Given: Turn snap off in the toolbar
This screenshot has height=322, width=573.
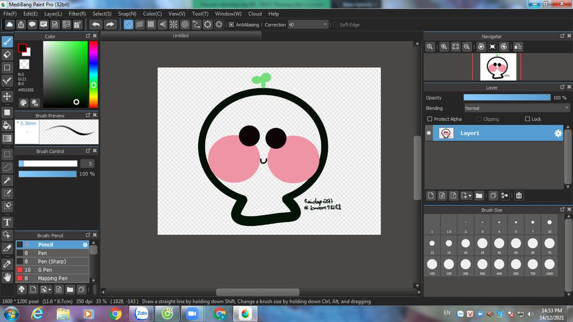Looking at the screenshot, I should (128, 25).
